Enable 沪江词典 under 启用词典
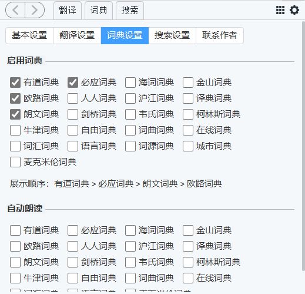This screenshot has height=294, width=305. (130, 98)
